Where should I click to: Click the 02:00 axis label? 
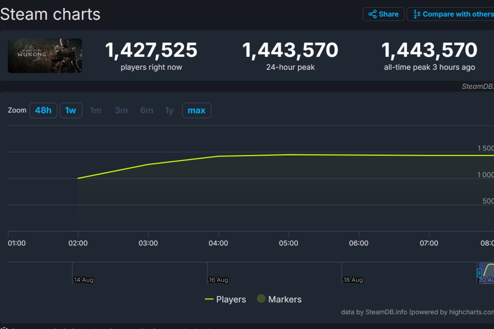pos(78,243)
